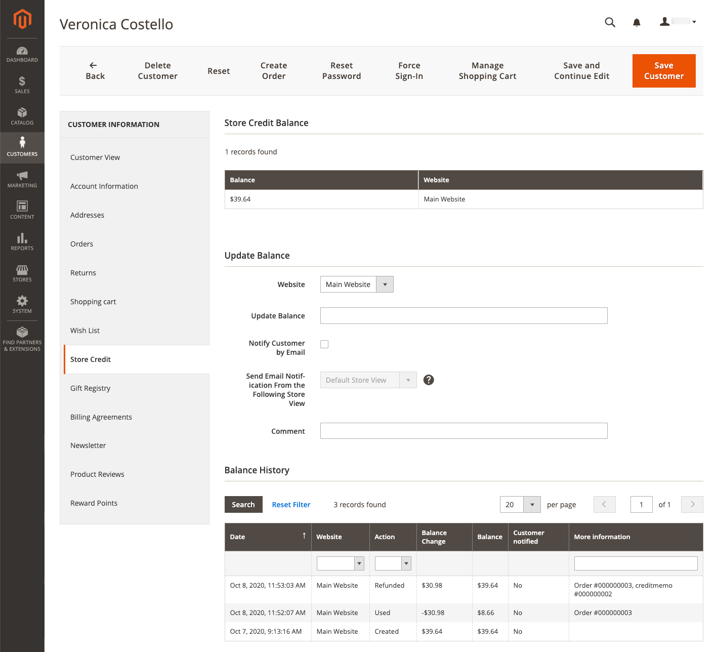Open the Reports bar chart icon

(x=22, y=242)
